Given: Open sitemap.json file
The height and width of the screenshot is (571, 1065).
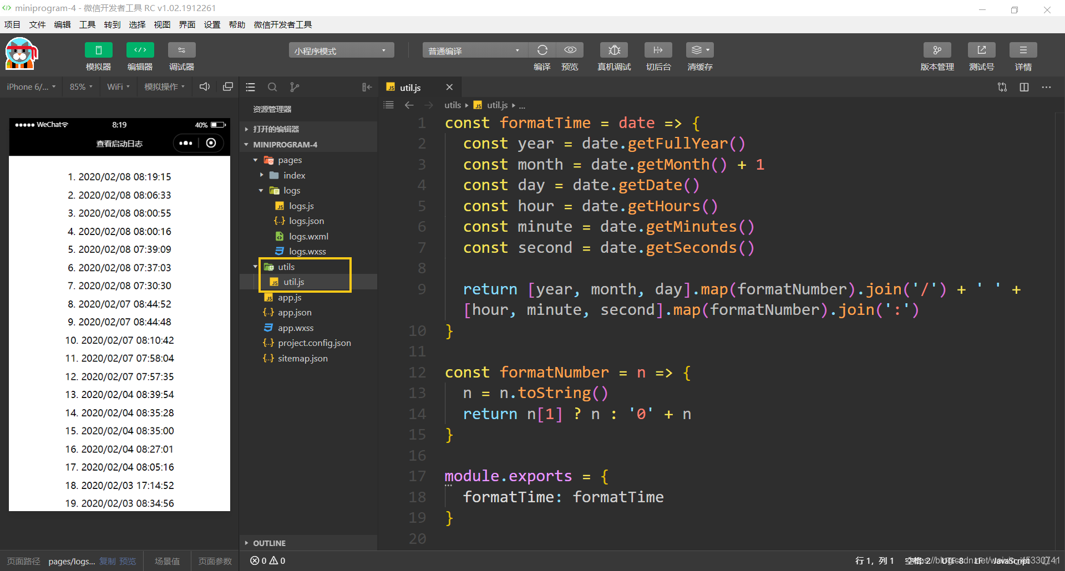Looking at the screenshot, I should pyautogui.click(x=308, y=359).
